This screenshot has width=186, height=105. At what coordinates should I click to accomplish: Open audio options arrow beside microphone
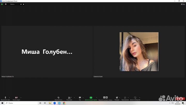[10, 98]
